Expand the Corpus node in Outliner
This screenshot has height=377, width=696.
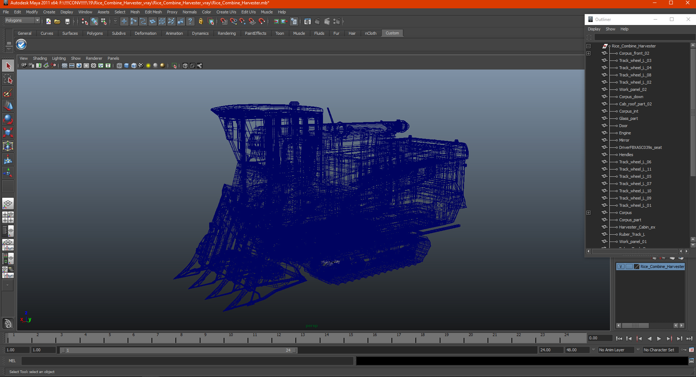click(x=588, y=213)
